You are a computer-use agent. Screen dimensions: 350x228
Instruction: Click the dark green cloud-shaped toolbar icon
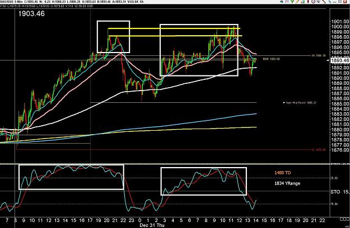[x=282, y=2]
